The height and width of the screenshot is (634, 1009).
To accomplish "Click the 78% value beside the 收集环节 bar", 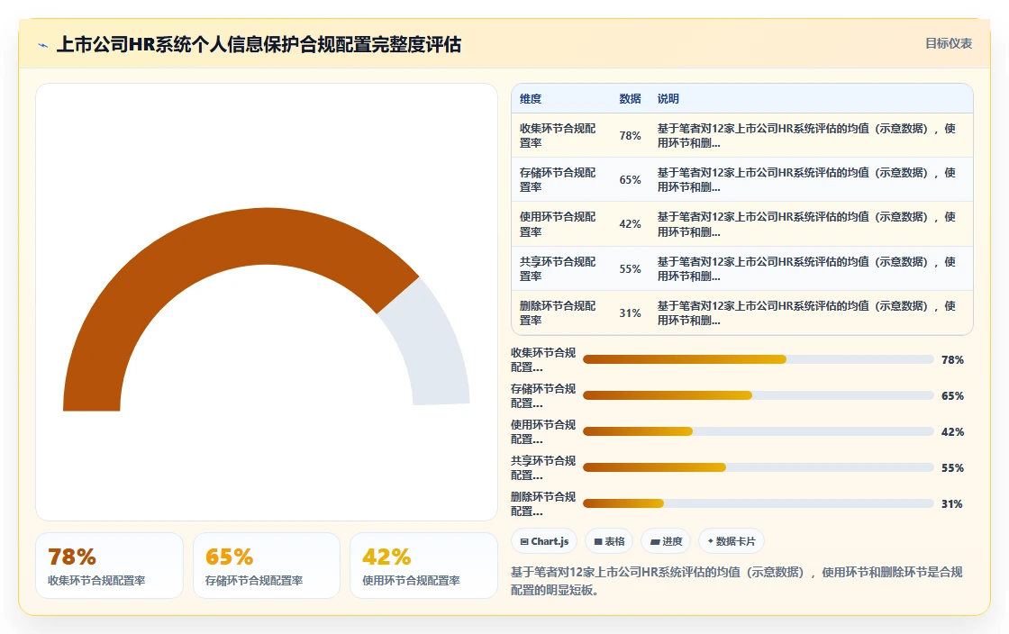I will click(x=952, y=360).
